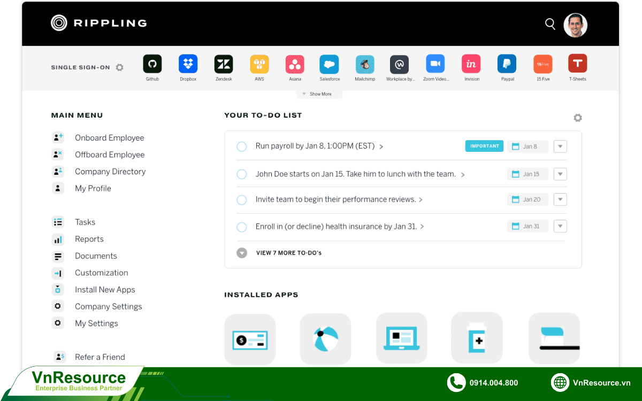Open the Zendesk app icon

[x=224, y=64]
